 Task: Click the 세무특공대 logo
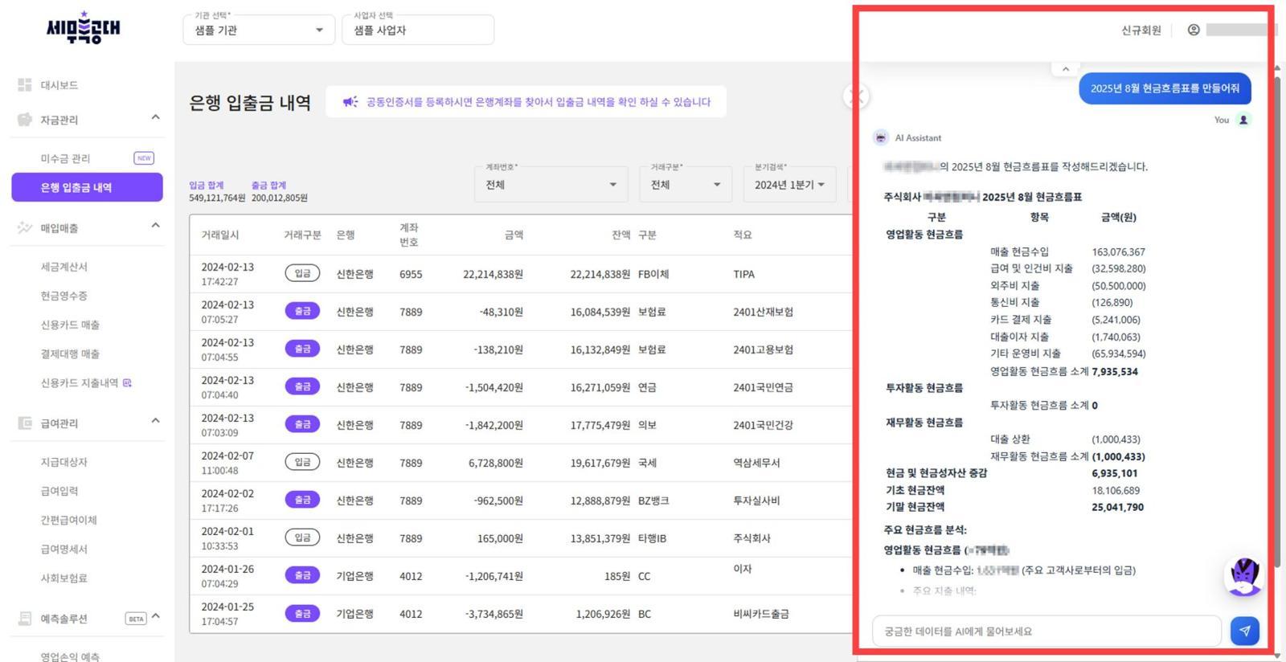(83, 28)
